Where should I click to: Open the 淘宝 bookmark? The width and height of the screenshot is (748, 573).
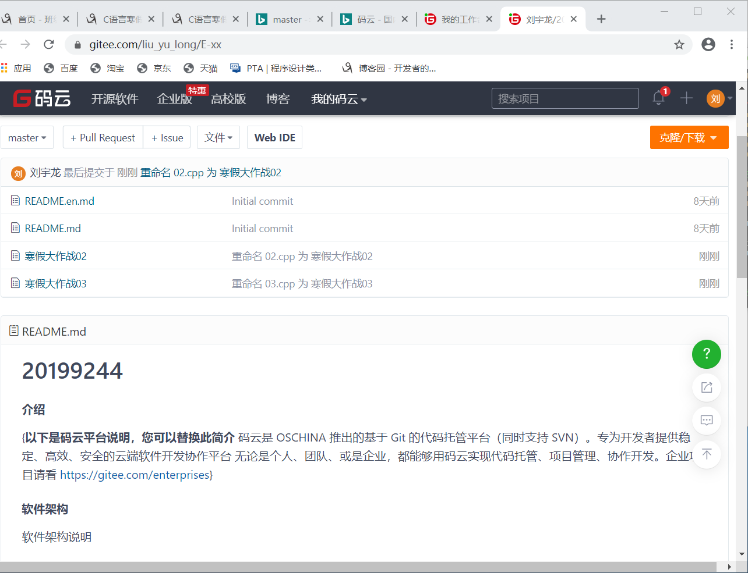pyautogui.click(x=107, y=68)
